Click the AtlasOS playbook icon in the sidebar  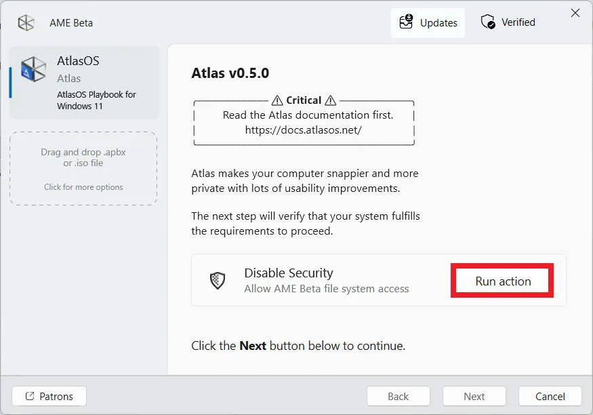[x=34, y=69]
